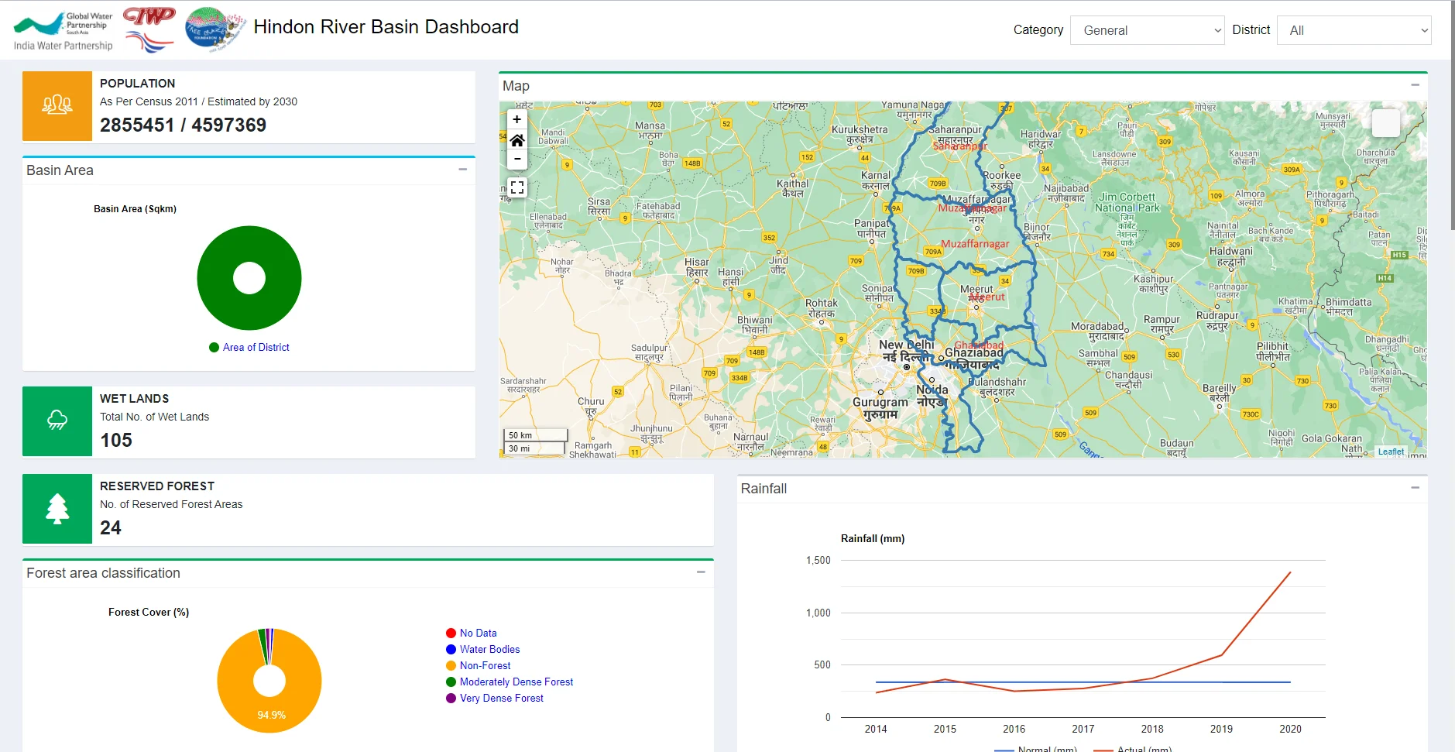Click the wetlands count 105
Screen dimensions: 1455x752
click(x=116, y=440)
